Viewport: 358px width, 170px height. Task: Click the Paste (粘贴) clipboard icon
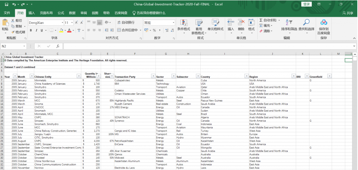pos(5,23)
